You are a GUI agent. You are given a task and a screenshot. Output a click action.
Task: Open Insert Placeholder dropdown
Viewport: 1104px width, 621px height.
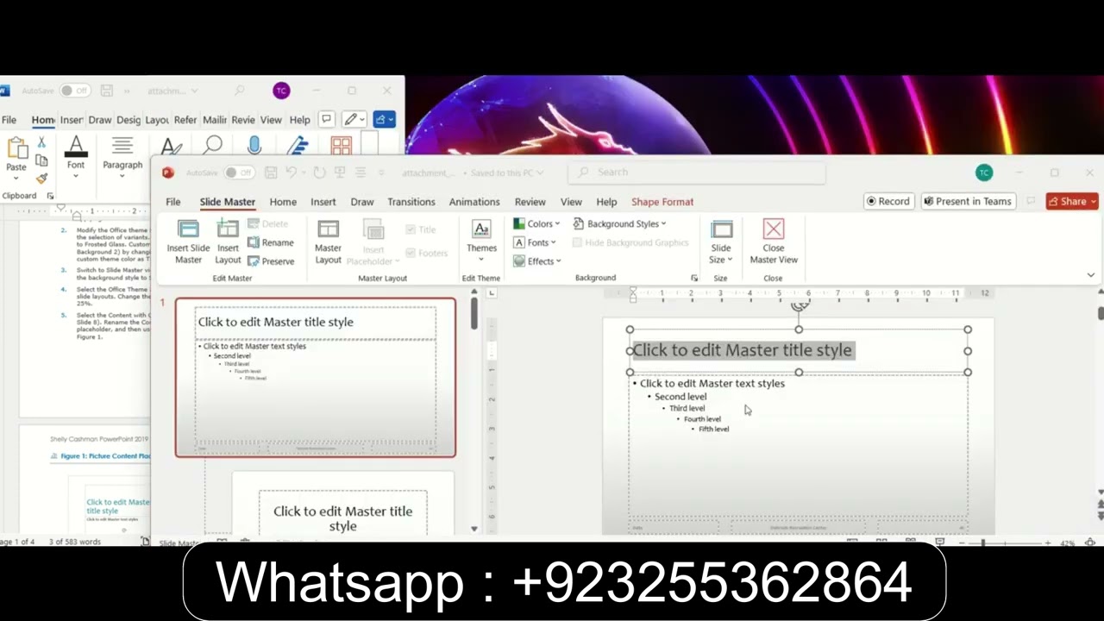(373, 241)
